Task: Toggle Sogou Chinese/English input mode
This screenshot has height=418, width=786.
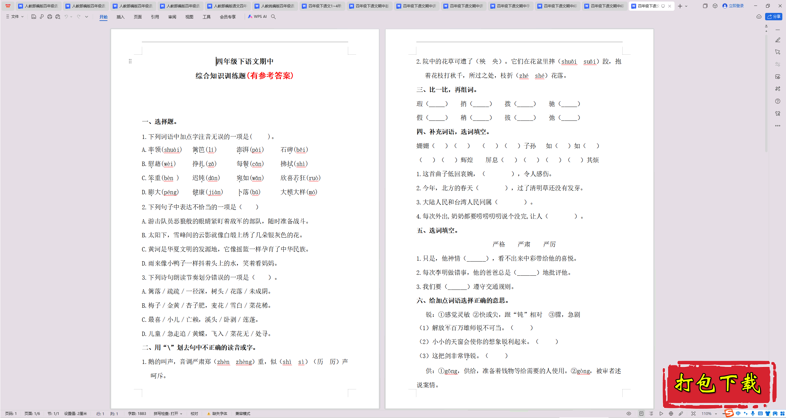Action: [738, 414]
